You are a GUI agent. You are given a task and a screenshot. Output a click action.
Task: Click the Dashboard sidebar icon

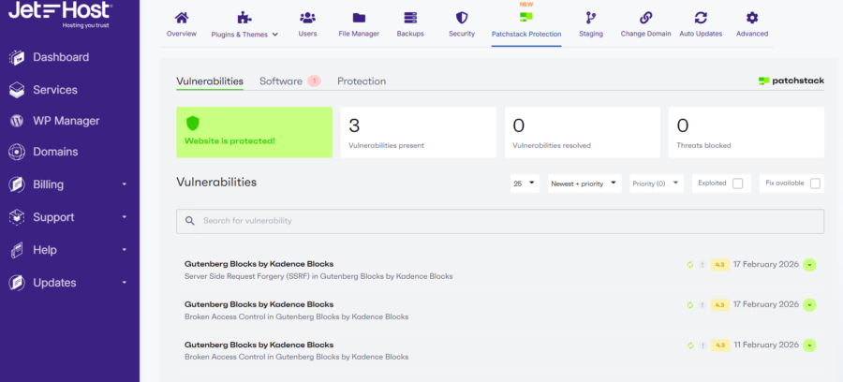(17, 58)
